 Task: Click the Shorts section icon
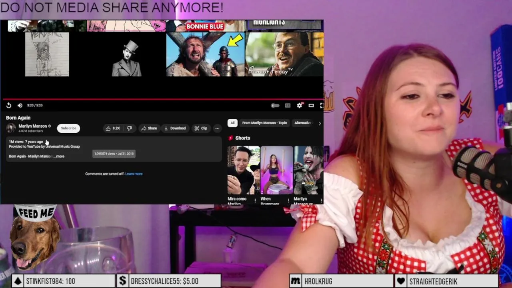pyautogui.click(x=230, y=138)
